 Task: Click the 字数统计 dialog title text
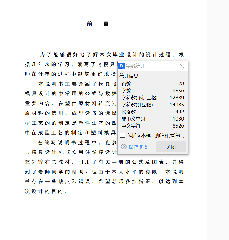135,66
